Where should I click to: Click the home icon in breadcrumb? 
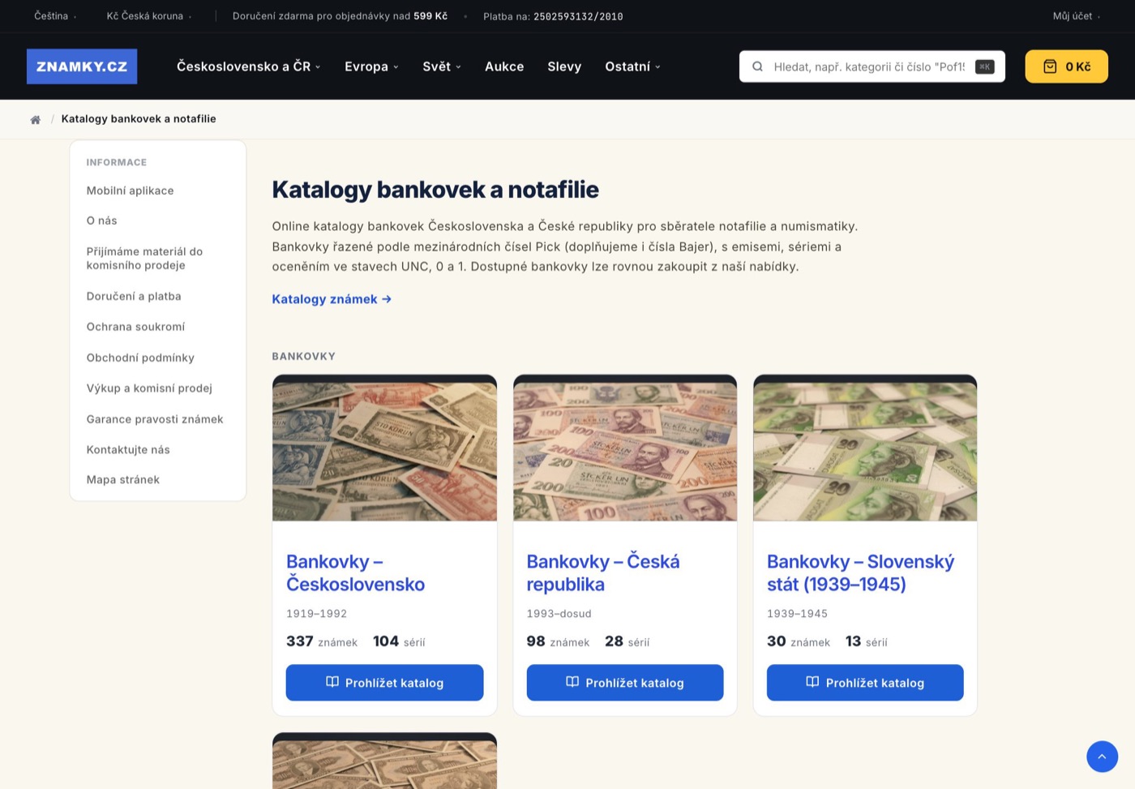pyautogui.click(x=36, y=119)
